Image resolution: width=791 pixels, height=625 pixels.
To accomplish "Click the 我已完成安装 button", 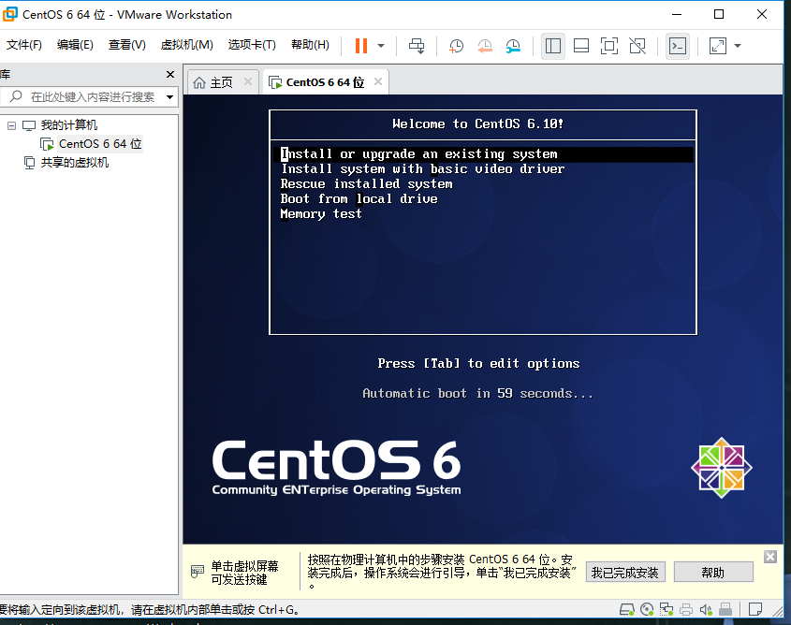I will [x=625, y=573].
